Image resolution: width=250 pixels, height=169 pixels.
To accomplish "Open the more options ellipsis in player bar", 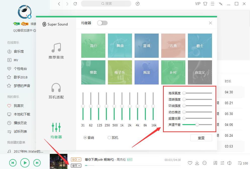I will tap(204, 163).
